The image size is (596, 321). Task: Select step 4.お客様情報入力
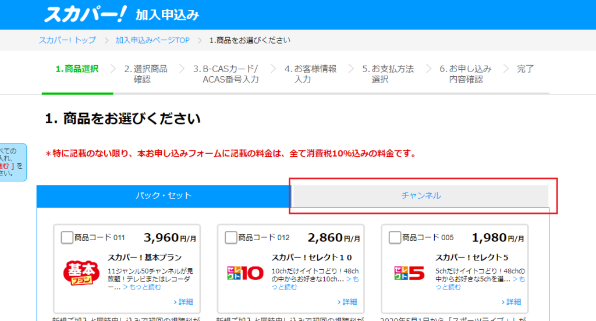tap(311, 74)
